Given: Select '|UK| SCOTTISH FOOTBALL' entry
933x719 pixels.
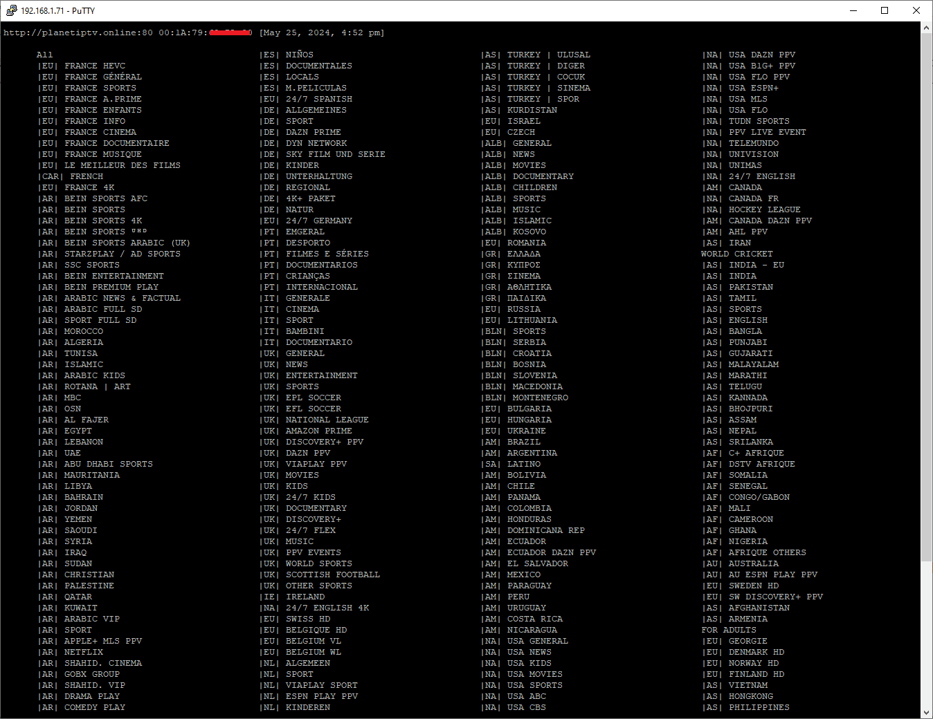Looking at the screenshot, I should click(320, 575).
